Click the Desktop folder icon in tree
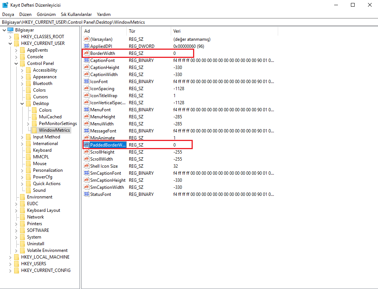The image size is (378, 289). point(29,103)
